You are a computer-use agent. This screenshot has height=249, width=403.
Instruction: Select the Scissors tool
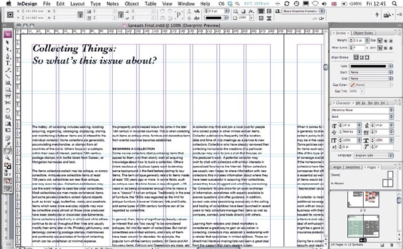(8, 103)
